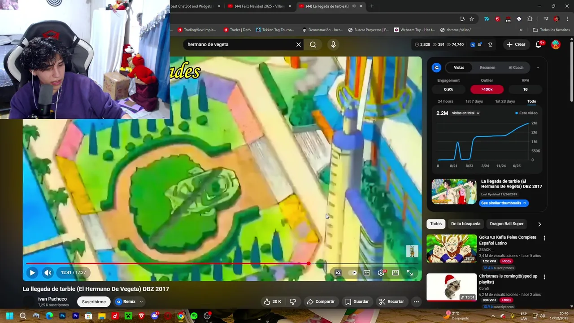
Task: Mute the video using the speaker icon
Action: pos(48,272)
